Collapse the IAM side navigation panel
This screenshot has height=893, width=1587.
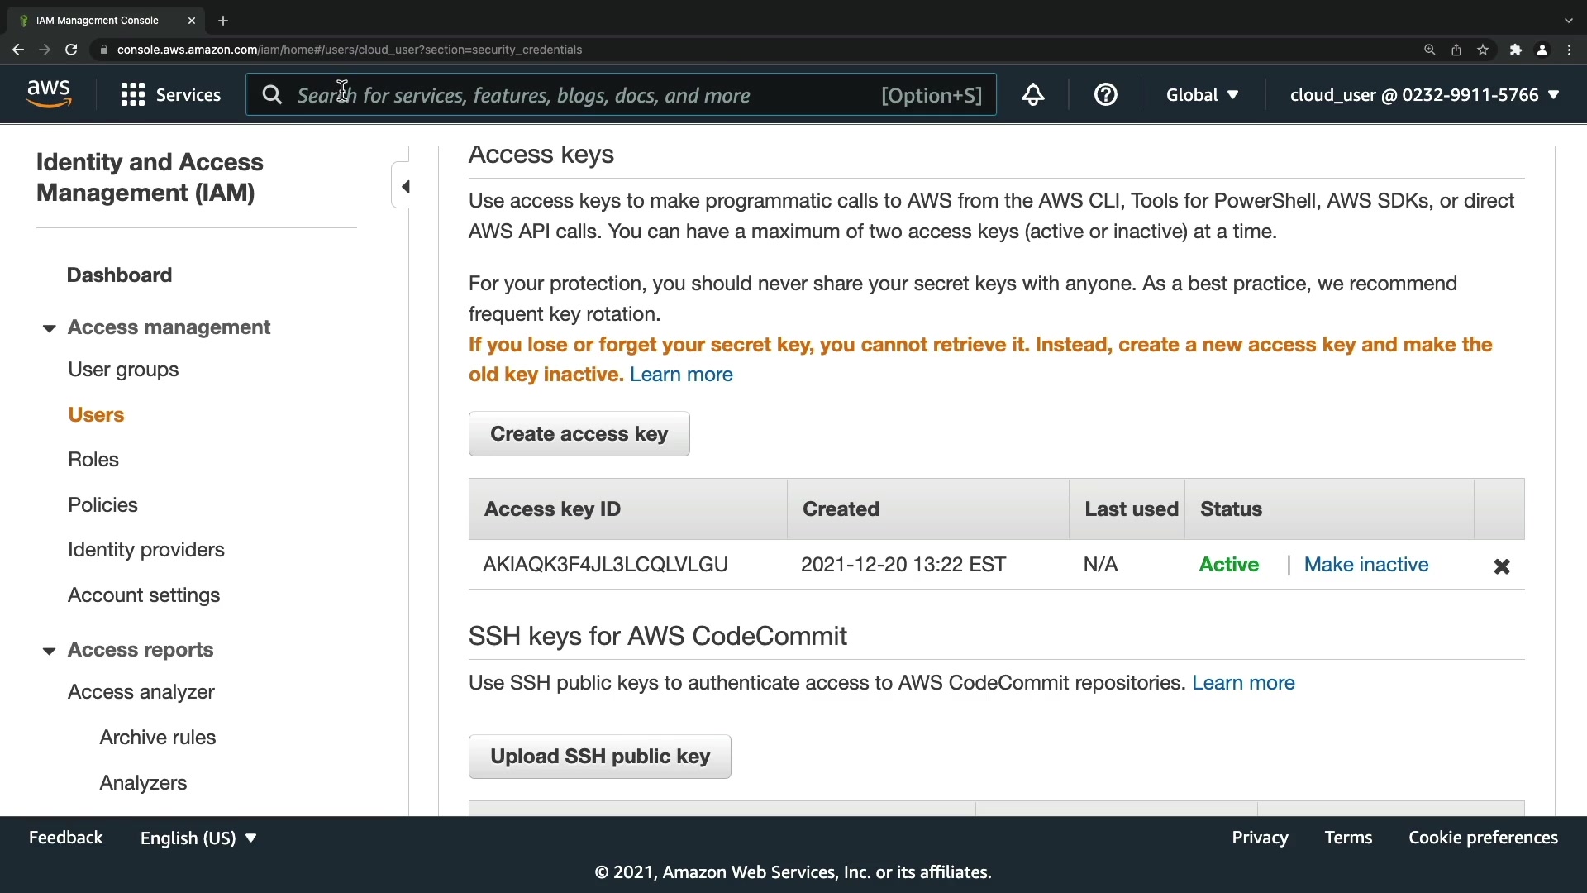[404, 187]
